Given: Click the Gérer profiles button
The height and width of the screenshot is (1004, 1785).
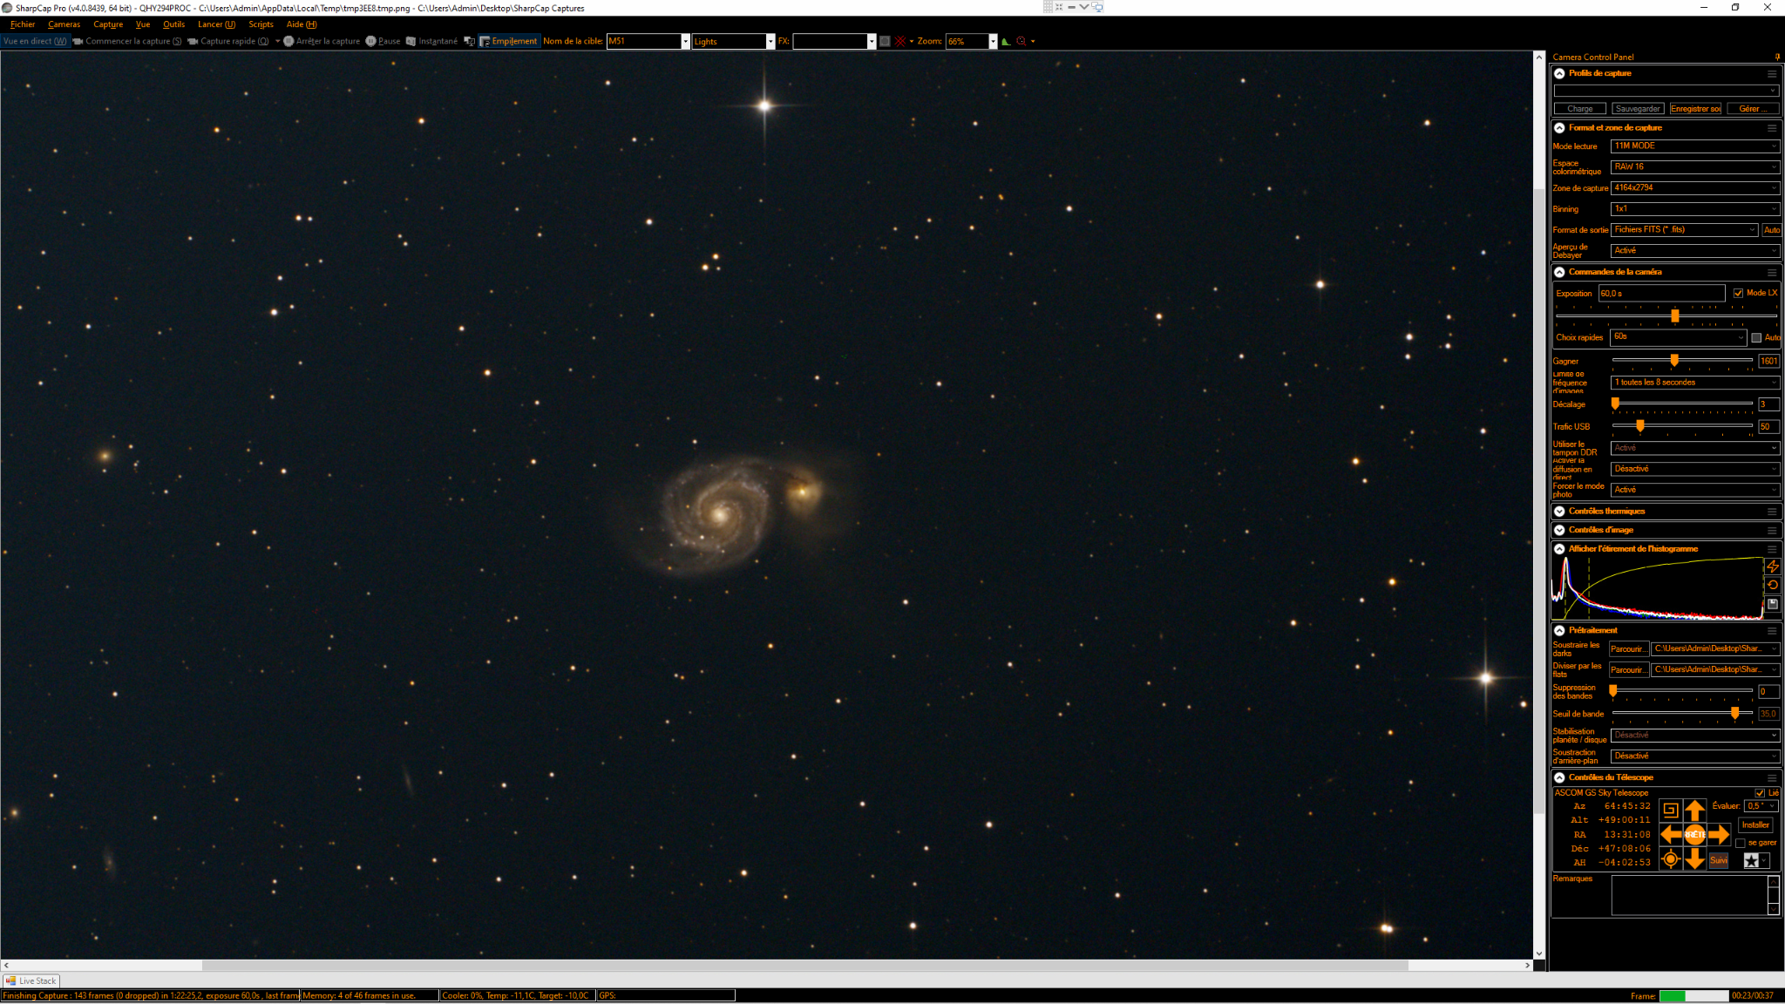Looking at the screenshot, I should coord(1753,109).
